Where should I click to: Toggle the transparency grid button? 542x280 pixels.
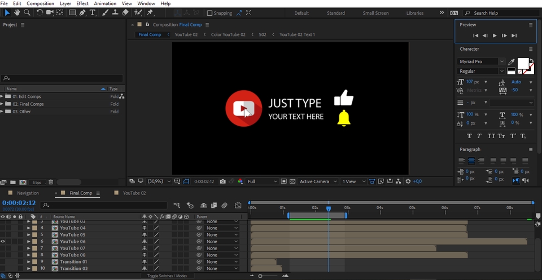tap(292, 181)
